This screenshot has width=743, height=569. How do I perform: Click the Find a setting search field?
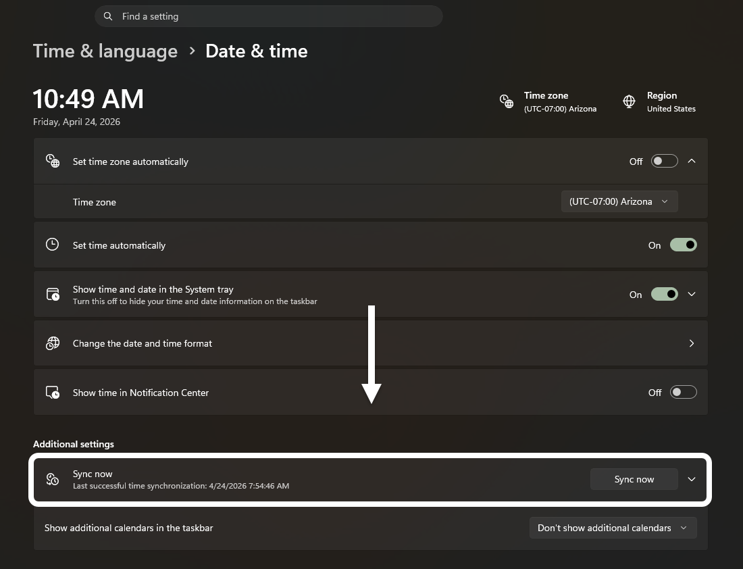[270, 16]
